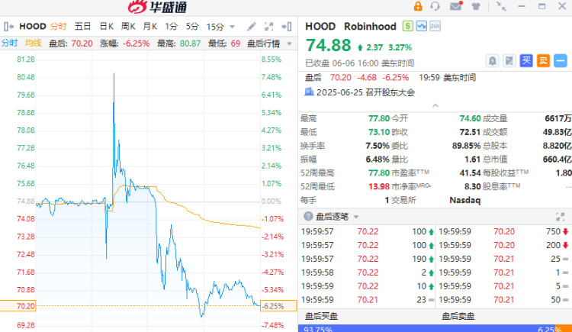This screenshot has height=332, width=572.
Task: Click the 2025-06-25 召开股东大会 event link
Action: [365, 92]
